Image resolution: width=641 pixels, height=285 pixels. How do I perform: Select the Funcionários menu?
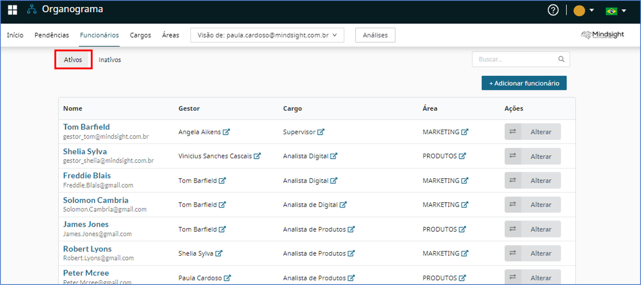(100, 35)
